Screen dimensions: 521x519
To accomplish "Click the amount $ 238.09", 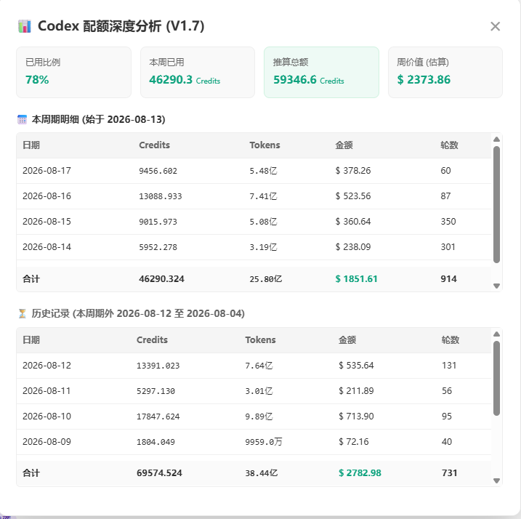I will tap(353, 246).
